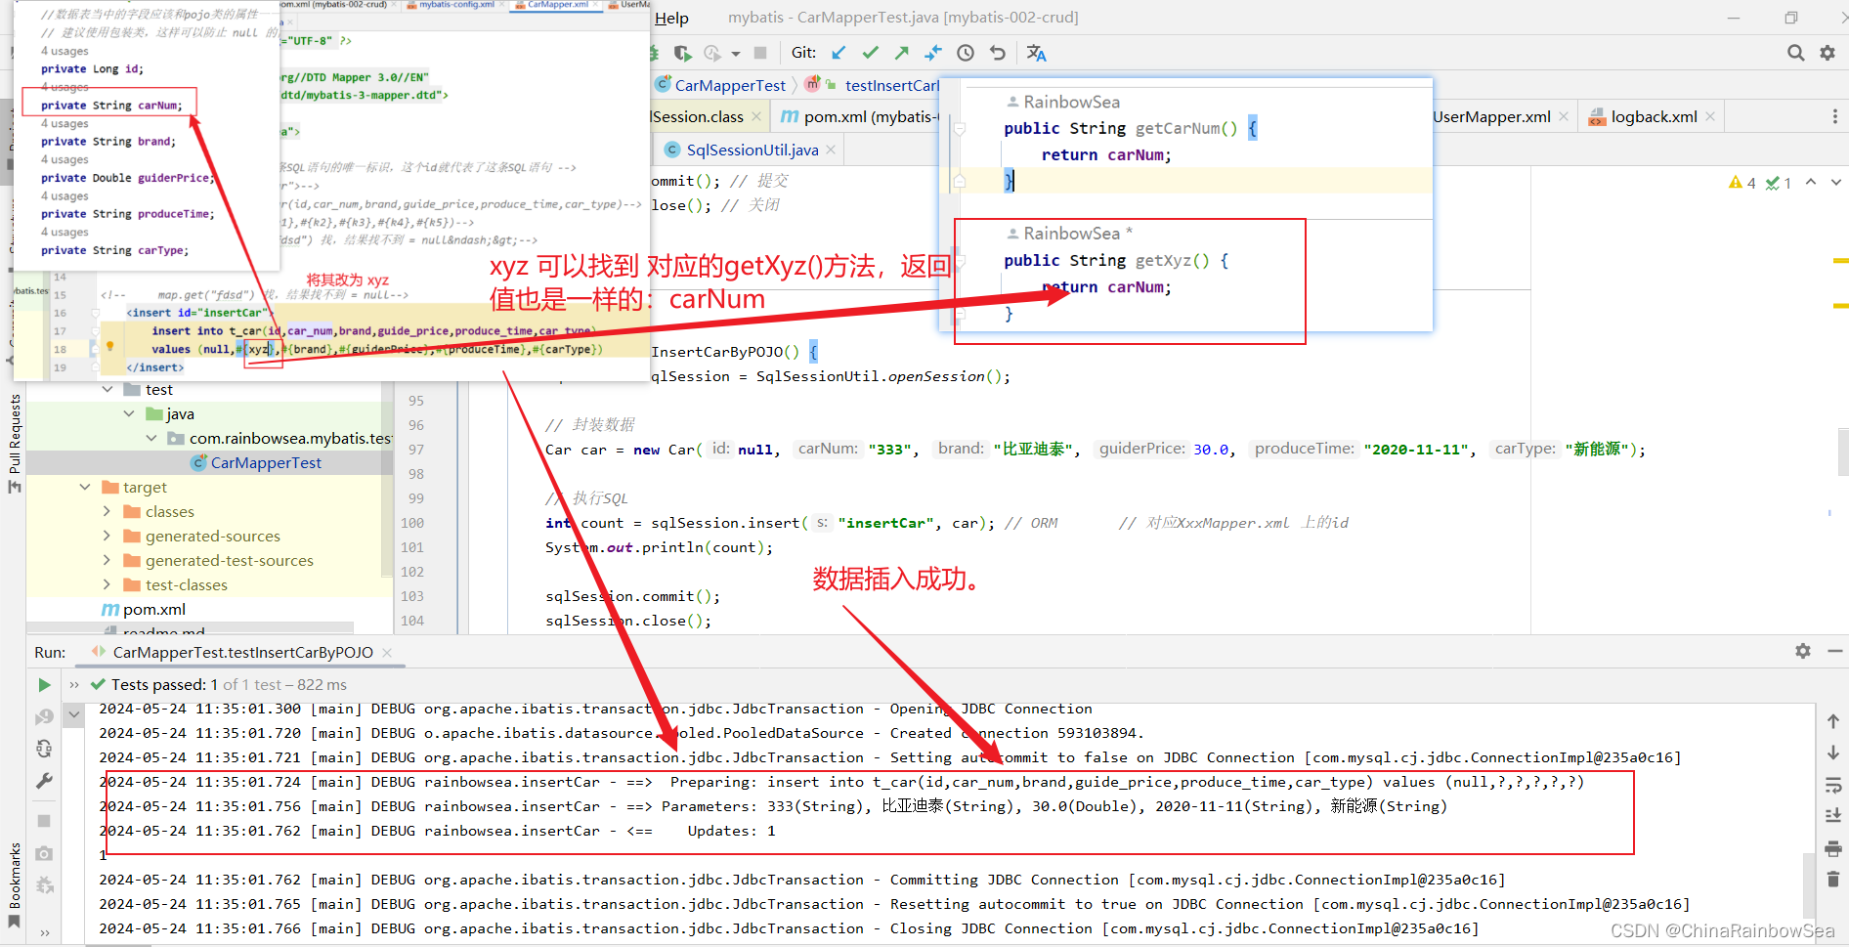Click the Git rollback icon
This screenshot has height=947, width=1849.
pyautogui.click(x=998, y=53)
